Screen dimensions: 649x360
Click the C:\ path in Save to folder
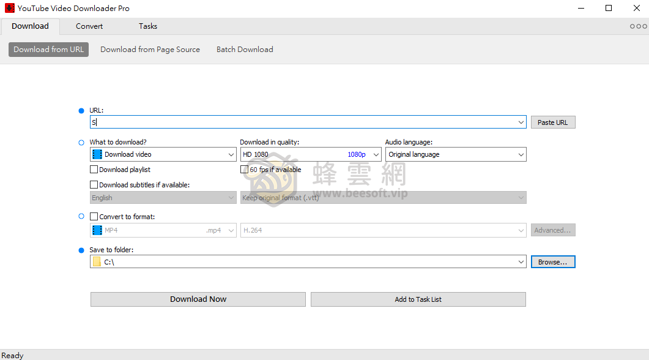click(109, 262)
